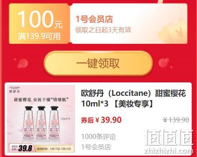
Task: Click the 活动时间 1月17日-1月31日 banner
Action: tap(54, 149)
